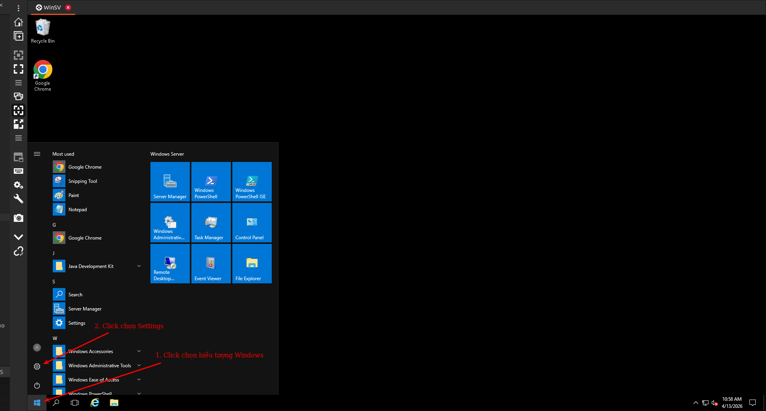Select the Google Chrome desktop shortcut
The width and height of the screenshot is (766, 411).
click(x=43, y=76)
